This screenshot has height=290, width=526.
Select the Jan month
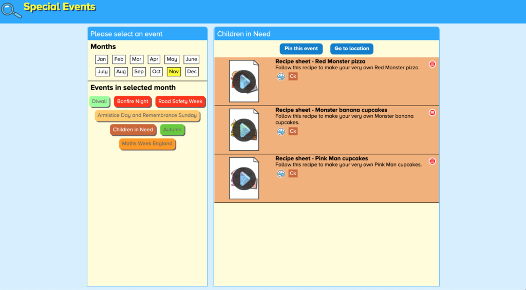point(101,59)
